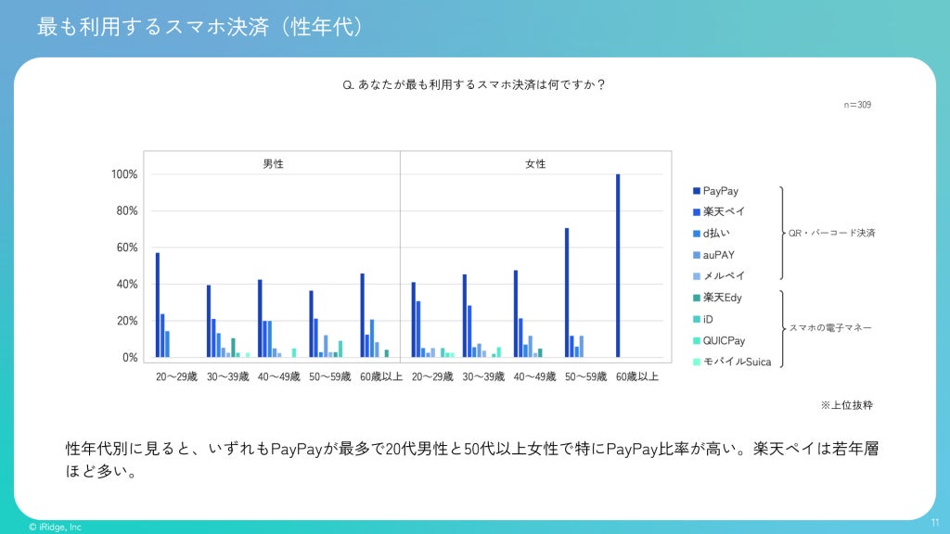Screen dimensions: 950x534
Task: Select the d払い legend marker
Action: (697, 233)
